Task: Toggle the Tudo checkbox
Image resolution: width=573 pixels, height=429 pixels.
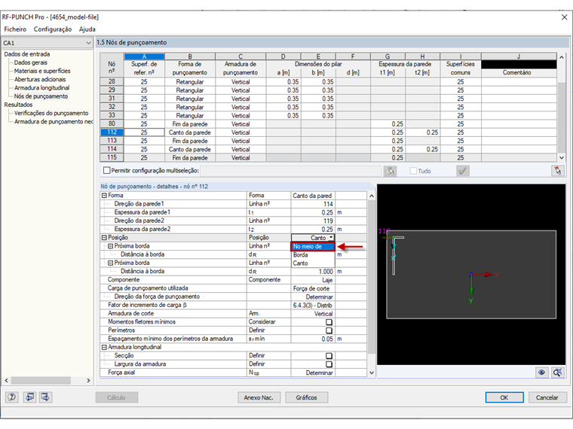Action: click(x=413, y=171)
